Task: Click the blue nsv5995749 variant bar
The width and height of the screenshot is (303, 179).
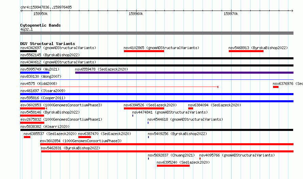Action: point(35,73)
